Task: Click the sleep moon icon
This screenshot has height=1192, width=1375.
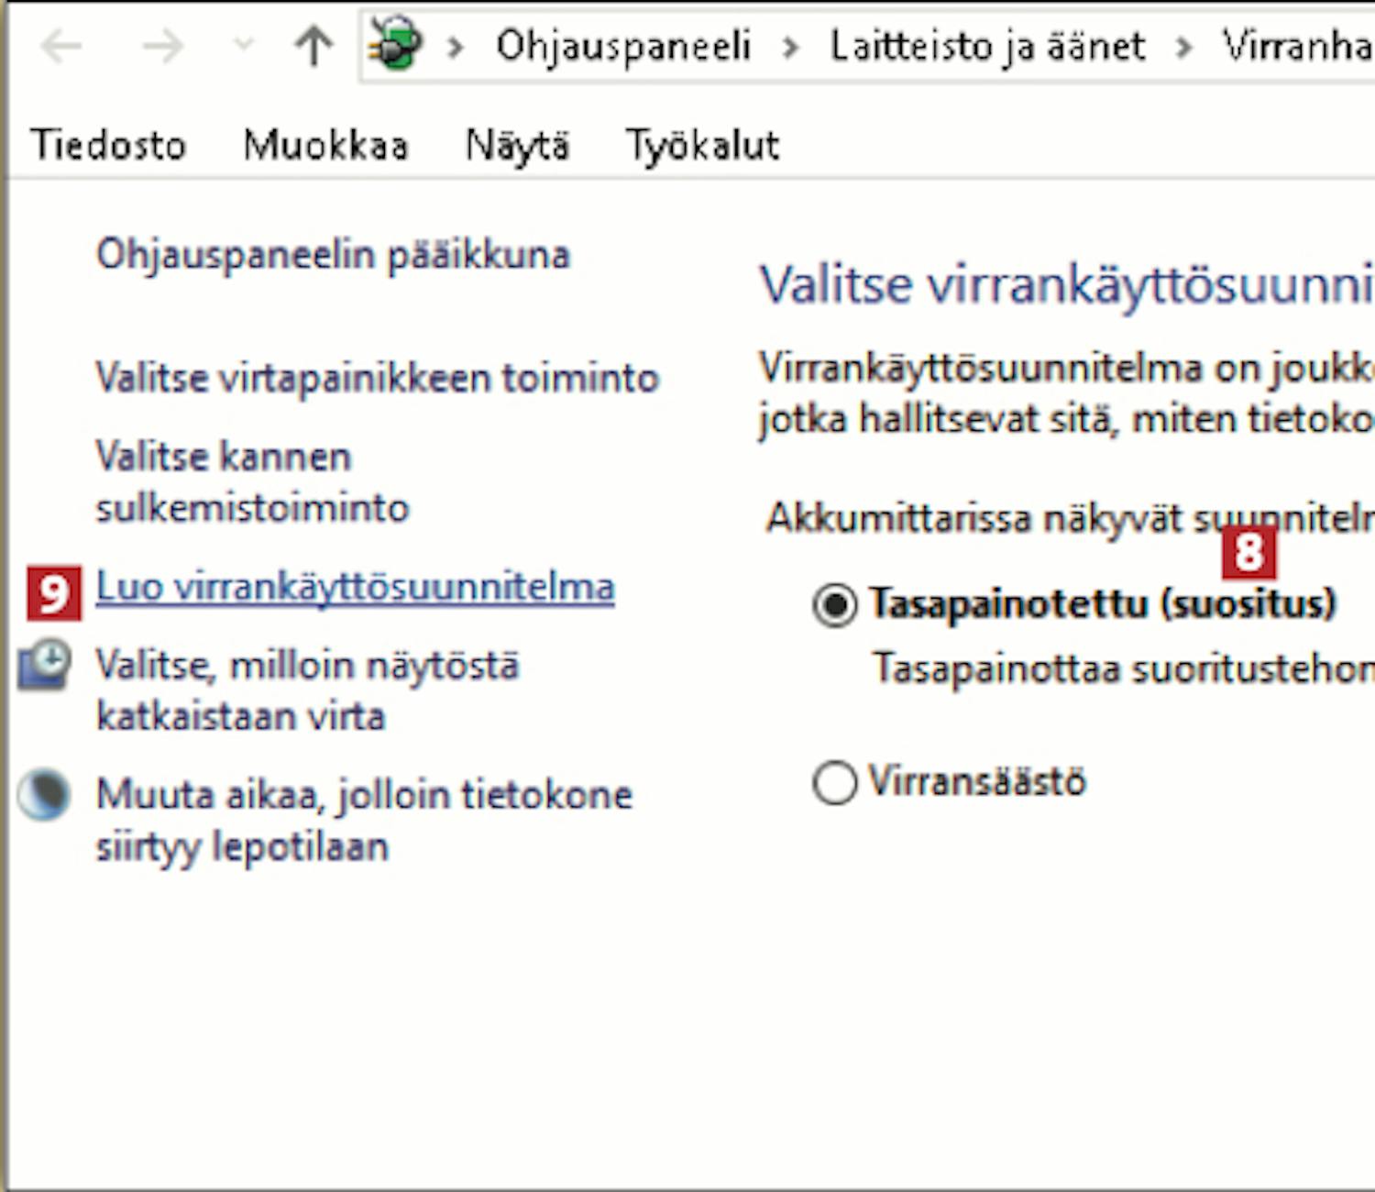Action: coord(44,794)
